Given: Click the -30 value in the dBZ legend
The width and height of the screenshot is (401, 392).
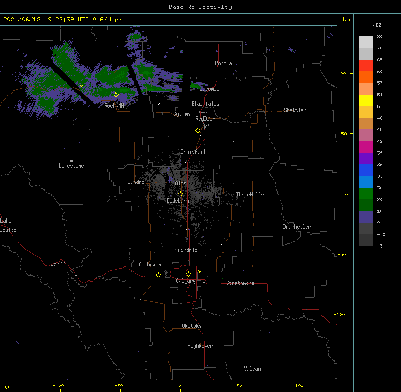Looking at the screenshot, I should coord(381,246).
